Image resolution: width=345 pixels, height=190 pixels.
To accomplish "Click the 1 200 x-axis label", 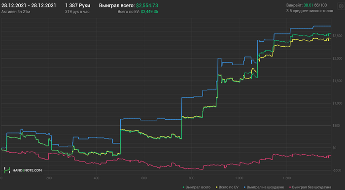I will (x=286, y=178).
